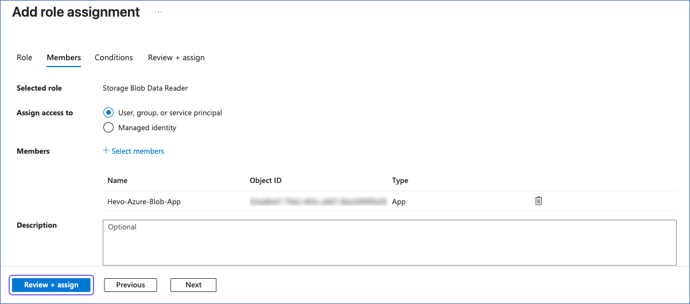Click the Storage Blob Data Reader text

click(145, 88)
